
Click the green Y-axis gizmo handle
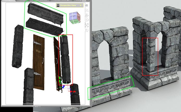click(60, 79)
